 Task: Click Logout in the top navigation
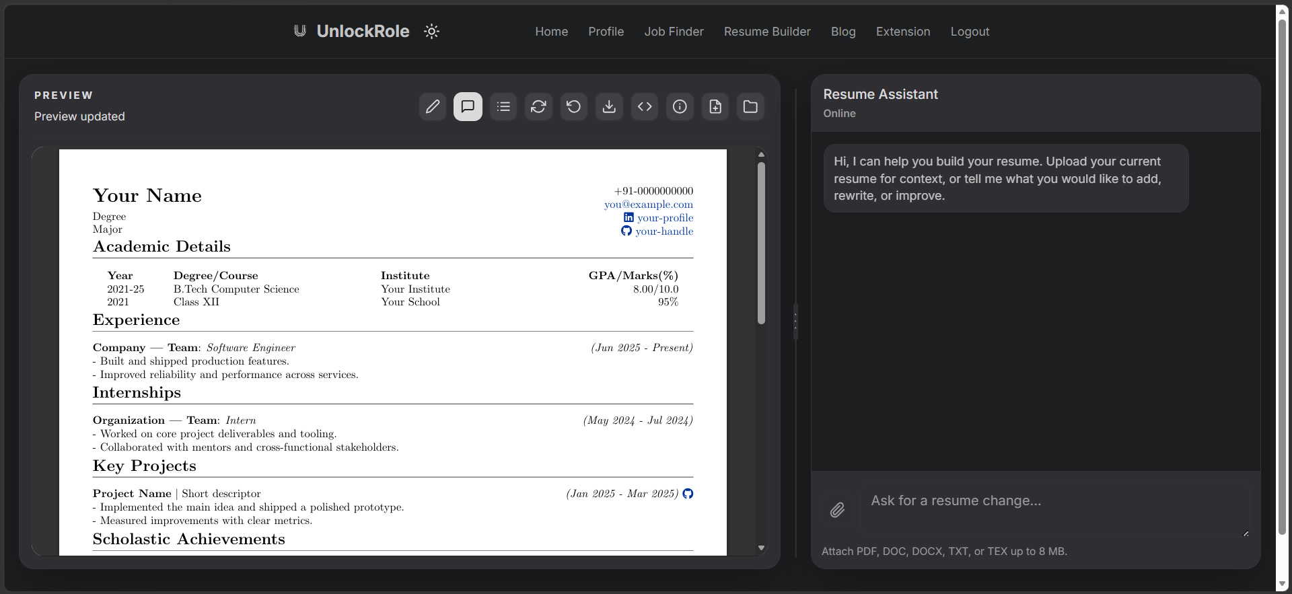[970, 32]
